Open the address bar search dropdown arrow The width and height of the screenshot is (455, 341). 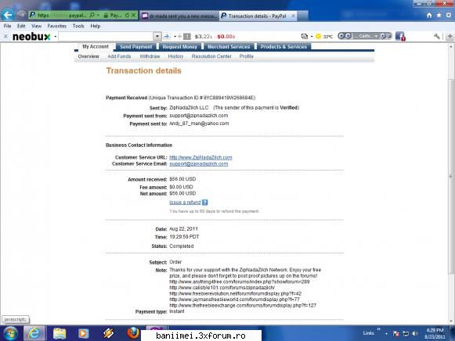tap(98, 16)
